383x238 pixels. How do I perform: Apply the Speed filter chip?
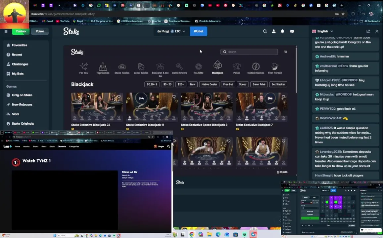coord(243,84)
